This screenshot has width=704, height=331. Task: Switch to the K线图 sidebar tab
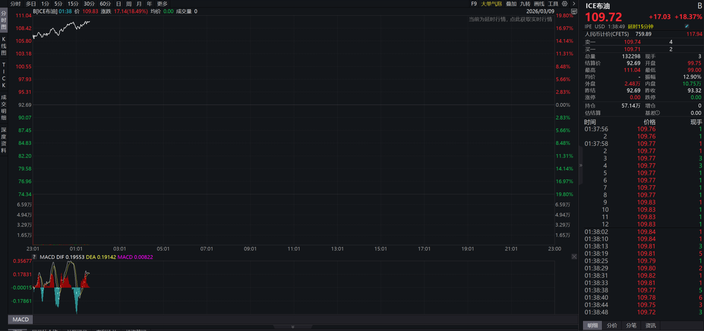pos(4,45)
